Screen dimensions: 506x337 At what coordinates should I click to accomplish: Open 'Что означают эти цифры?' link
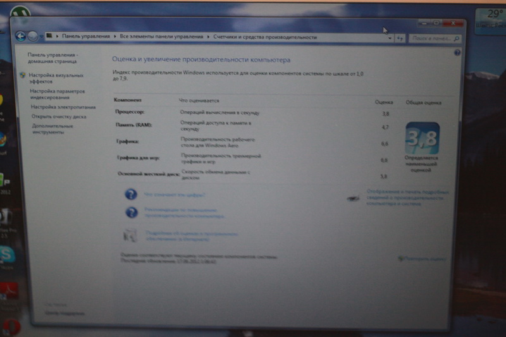tap(175, 195)
